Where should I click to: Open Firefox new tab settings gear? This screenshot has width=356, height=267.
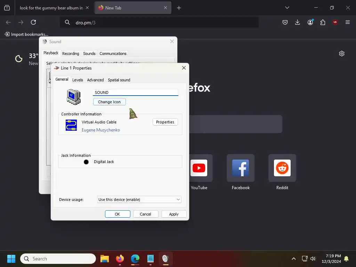pos(342,54)
